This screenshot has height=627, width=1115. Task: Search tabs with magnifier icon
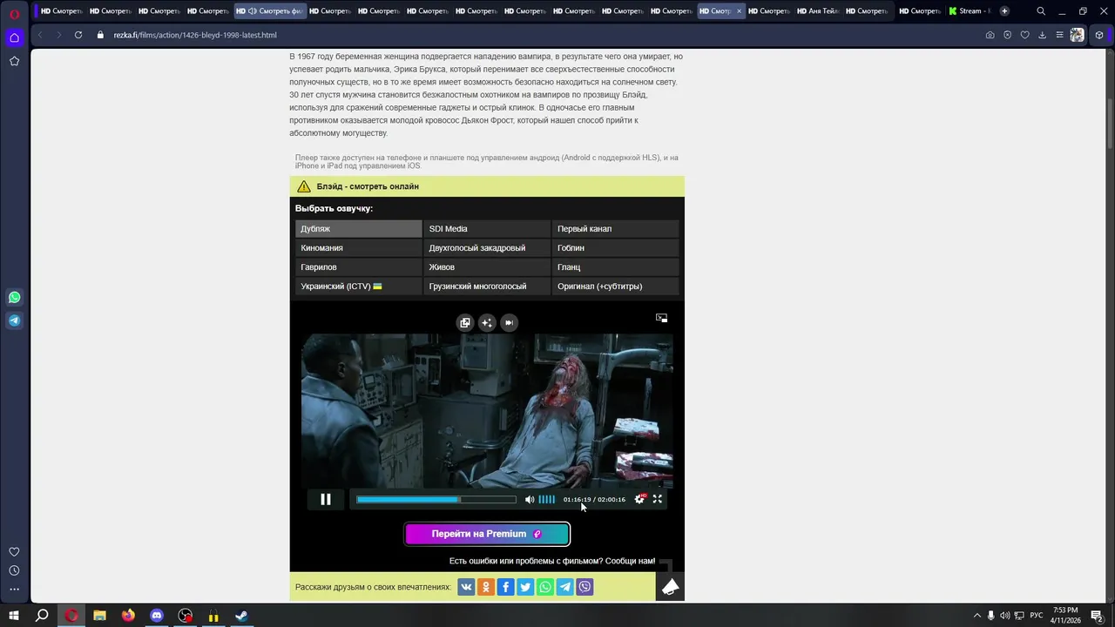[x=1041, y=11]
